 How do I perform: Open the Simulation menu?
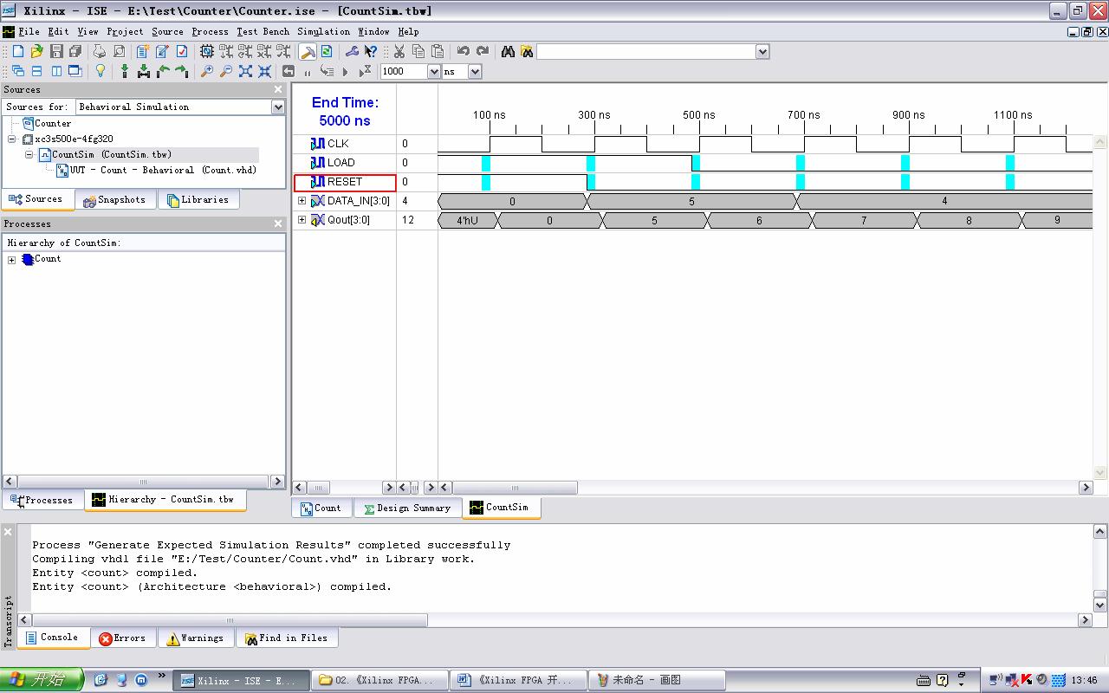[324, 32]
